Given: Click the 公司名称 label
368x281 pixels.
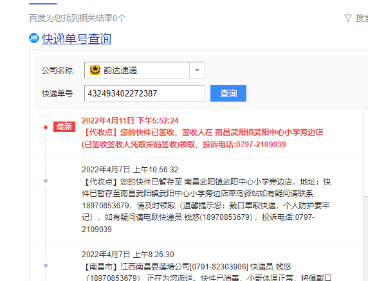Looking at the screenshot, I should click(57, 70).
